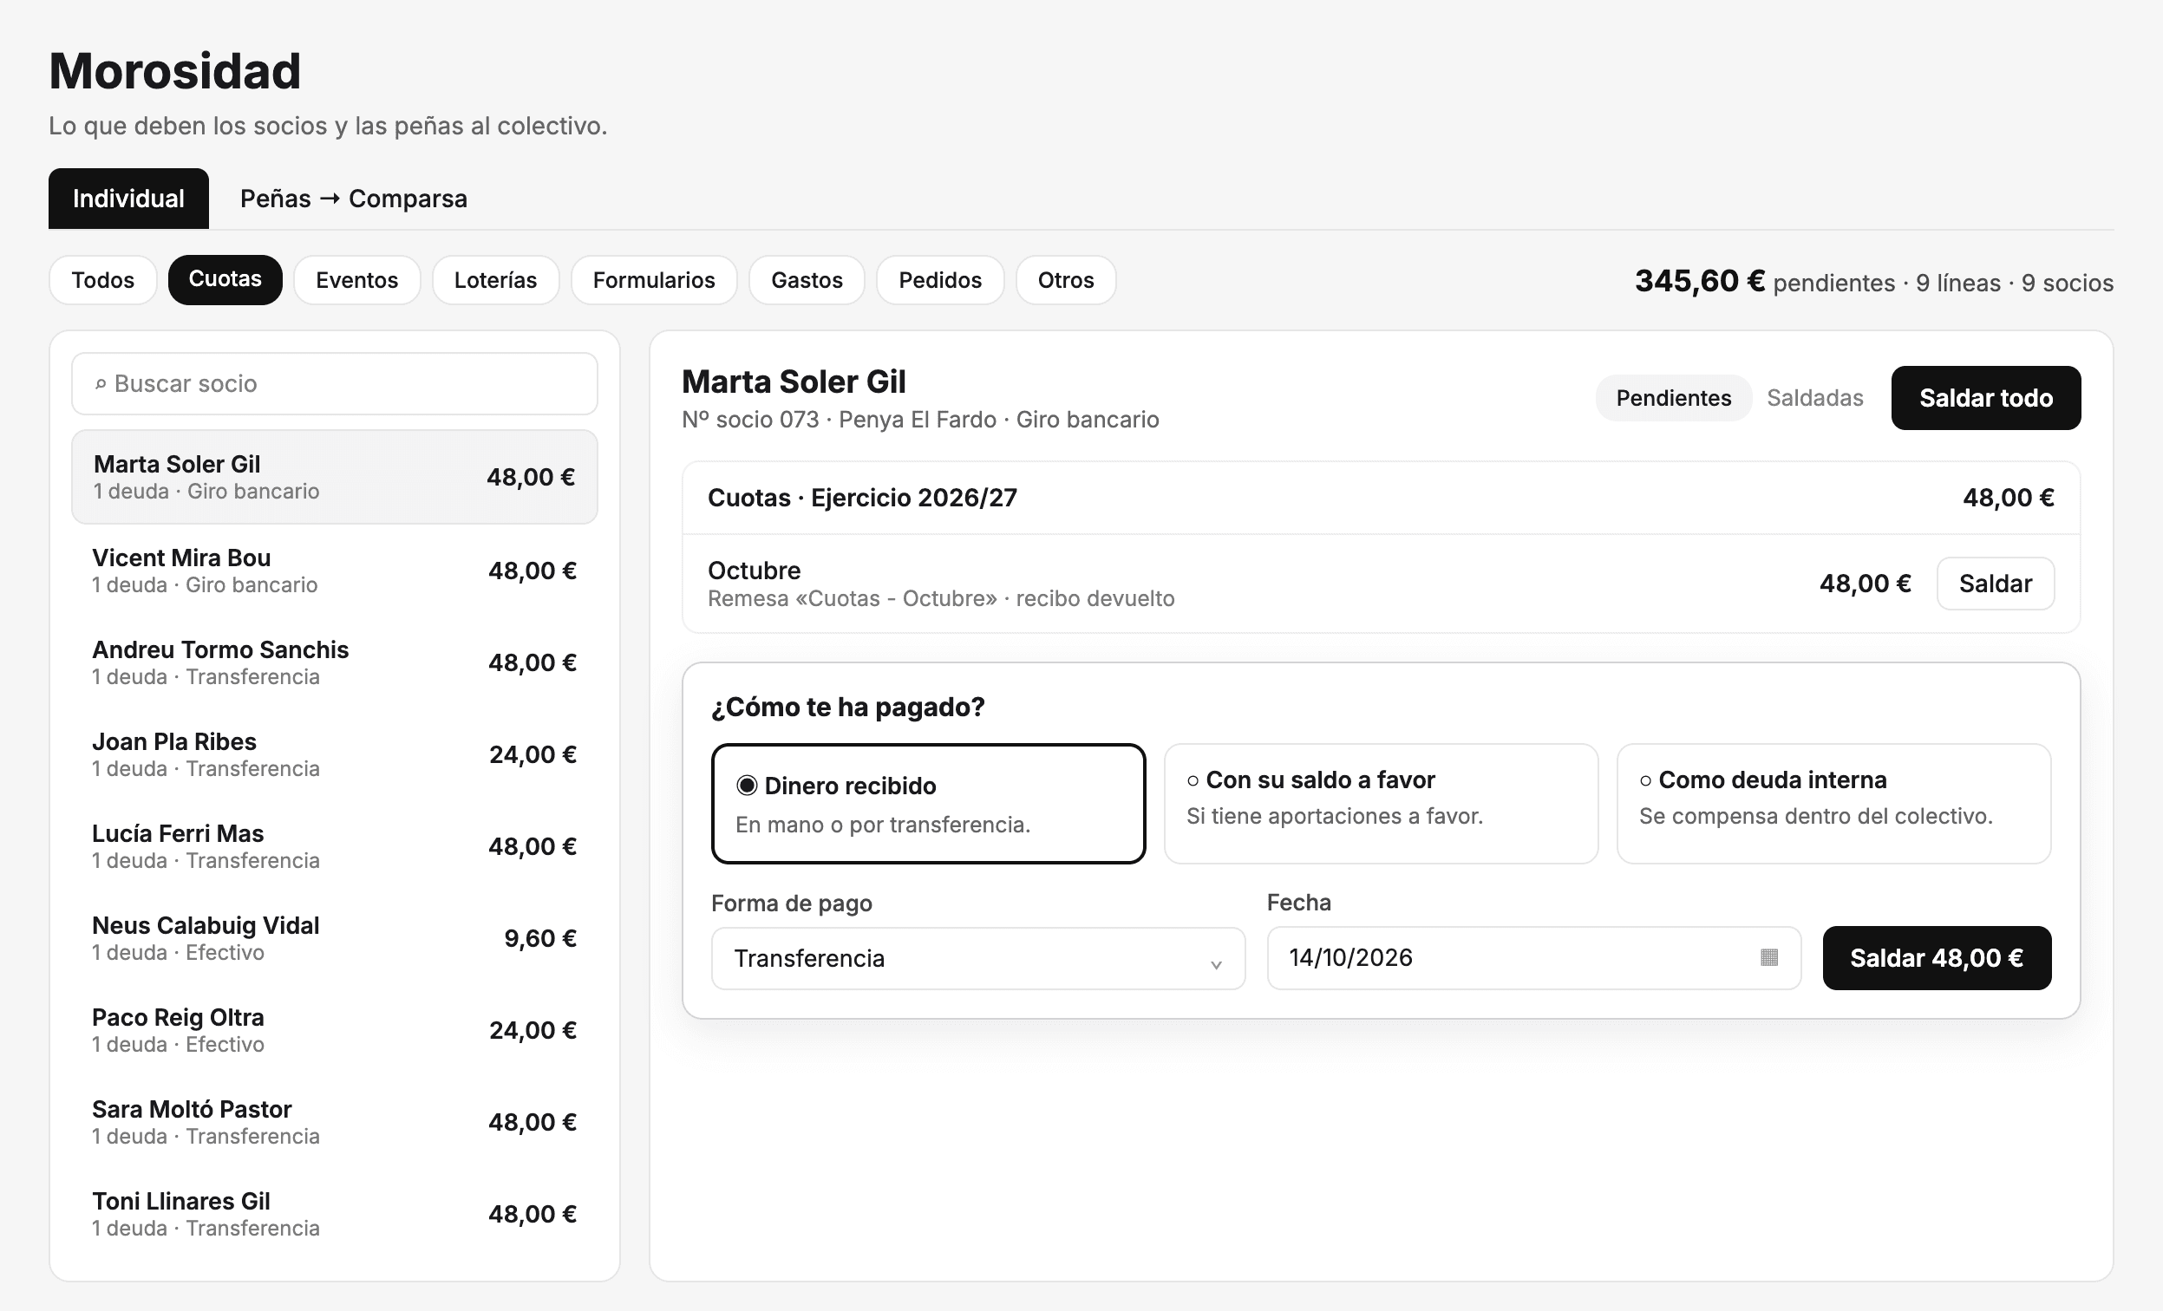2163x1311 pixels.
Task: Select Marta Soler Gil in the socio list
Action: 335,477
